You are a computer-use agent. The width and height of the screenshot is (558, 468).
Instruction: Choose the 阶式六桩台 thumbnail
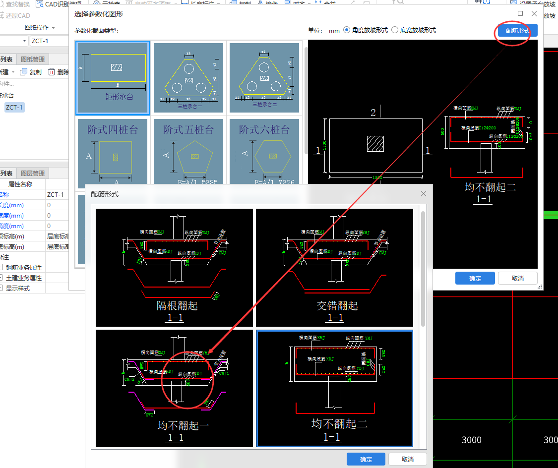coord(264,152)
